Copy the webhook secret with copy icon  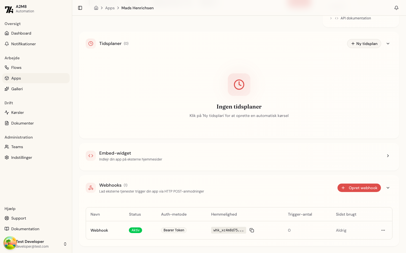pos(252,230)
